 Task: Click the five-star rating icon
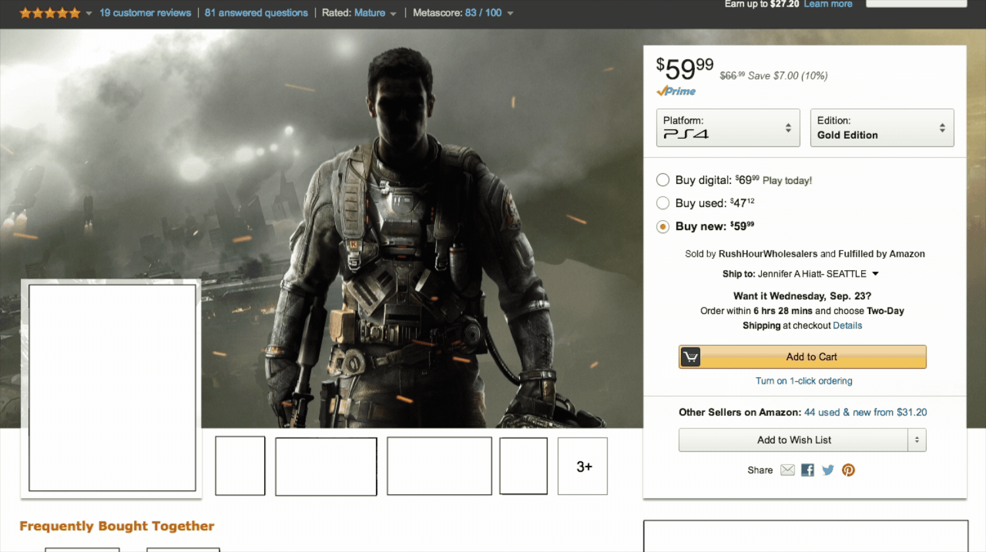tap(50, 12)
